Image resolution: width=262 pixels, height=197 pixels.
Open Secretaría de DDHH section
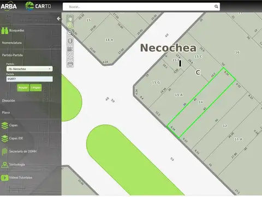[23, 152]
